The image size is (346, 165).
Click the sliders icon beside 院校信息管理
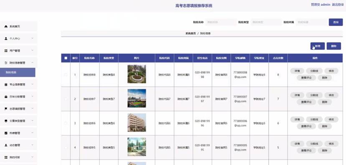click(6, 63)
